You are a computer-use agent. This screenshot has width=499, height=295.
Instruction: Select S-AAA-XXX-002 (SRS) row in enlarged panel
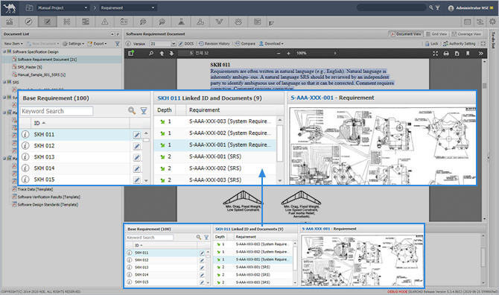215,168
